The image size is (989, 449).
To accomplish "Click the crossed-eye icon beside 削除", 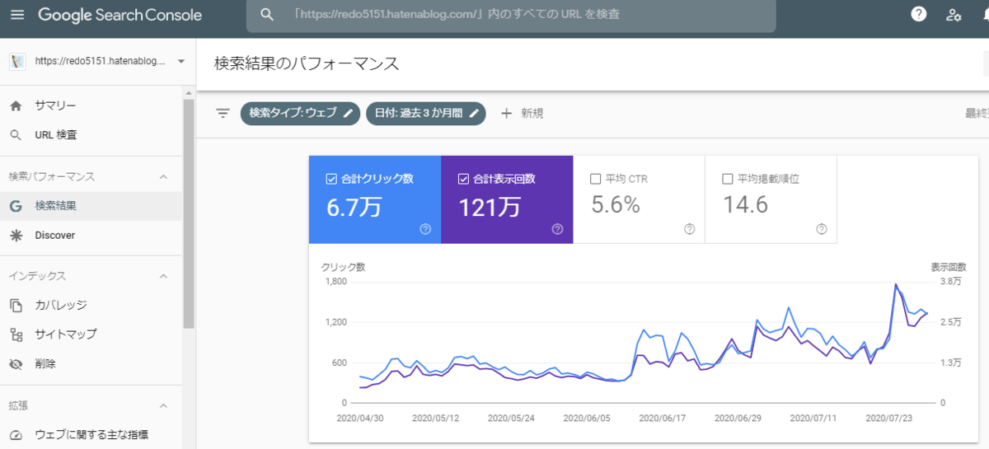I will point(16,363).
